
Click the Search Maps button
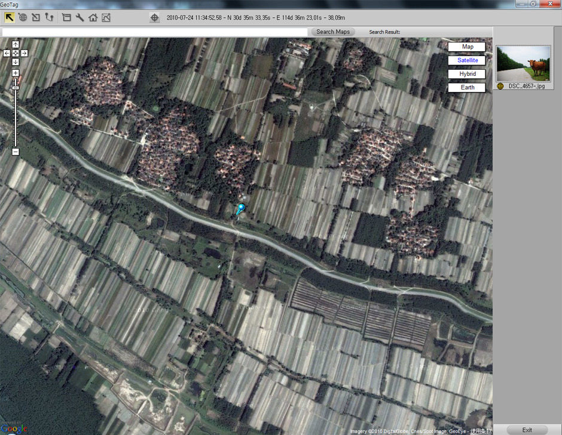(333, 32)
